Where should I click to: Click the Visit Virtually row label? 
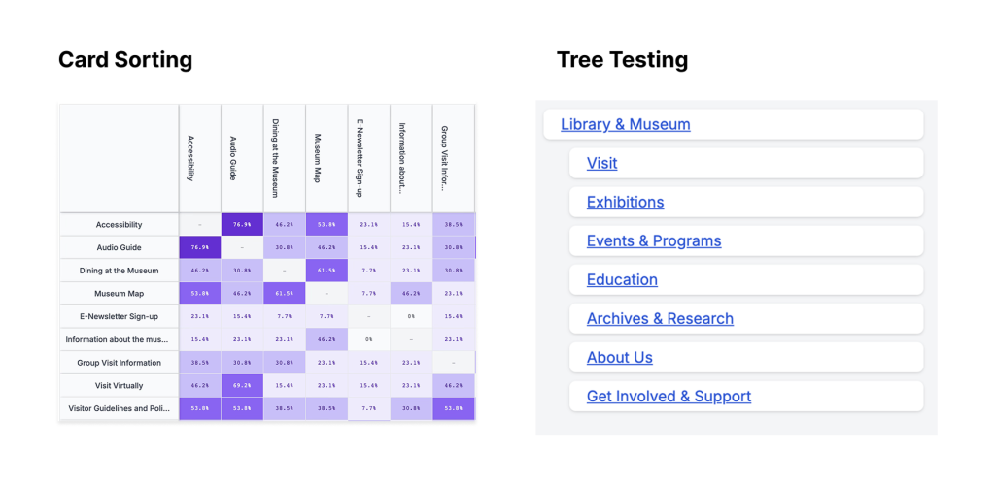(120, 385)
